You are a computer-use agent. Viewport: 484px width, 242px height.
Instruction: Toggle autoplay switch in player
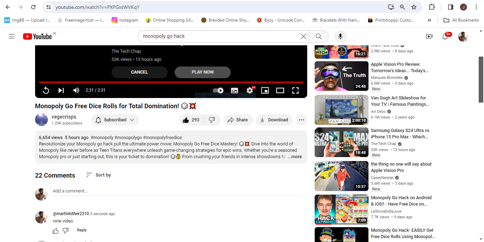tap(218, 90)
